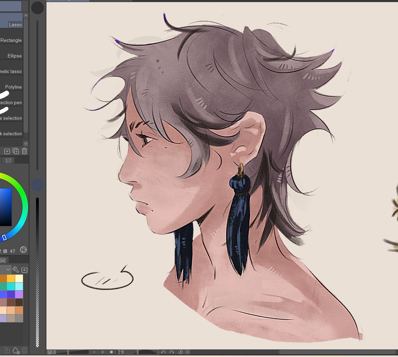
Task: Select the lavender violet palette swatch
Action: coord(19,294)
